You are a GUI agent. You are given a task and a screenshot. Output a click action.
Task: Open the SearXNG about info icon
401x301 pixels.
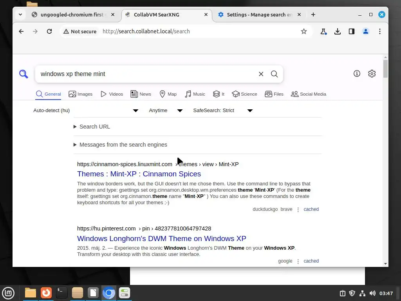tap(357, 73)
